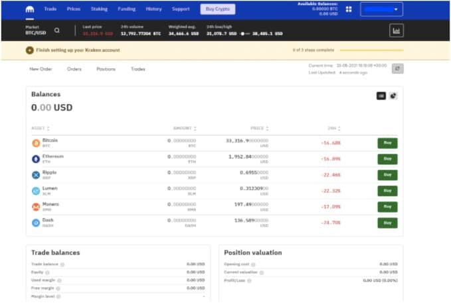Sort balances by Asset column

pos(41,128)
